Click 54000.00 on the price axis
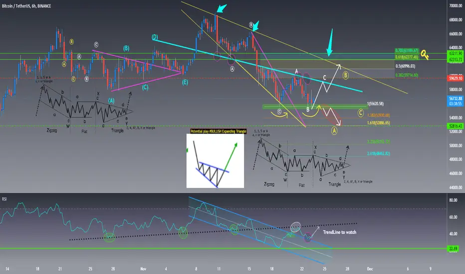The image size is (465, 274). pos(456,118)
